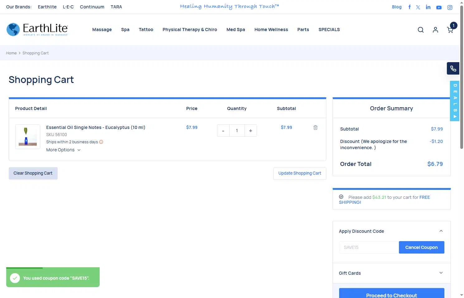Image resolution: width=464 pixels, height=298 pixels.
Task: Open Physical Therapy & Chiro menu
Action: pos(190,30)
